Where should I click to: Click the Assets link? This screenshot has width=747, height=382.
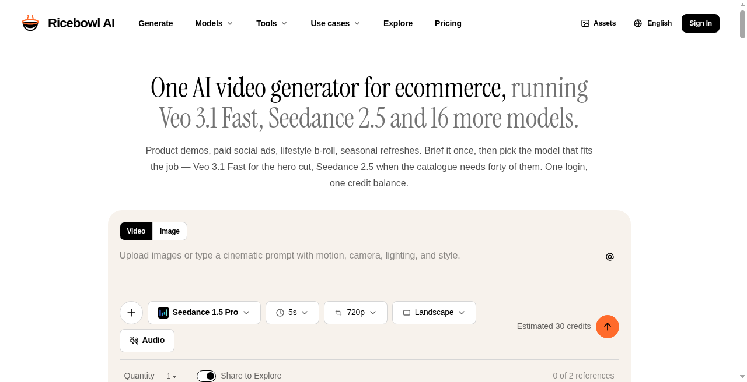(598, 23)
